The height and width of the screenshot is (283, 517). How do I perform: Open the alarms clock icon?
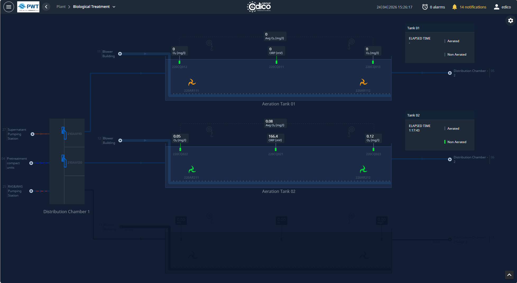coord(425,7)
